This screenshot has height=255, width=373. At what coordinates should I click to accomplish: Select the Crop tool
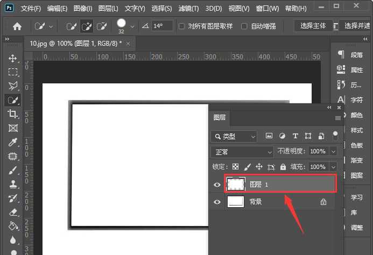coord(13,114)
